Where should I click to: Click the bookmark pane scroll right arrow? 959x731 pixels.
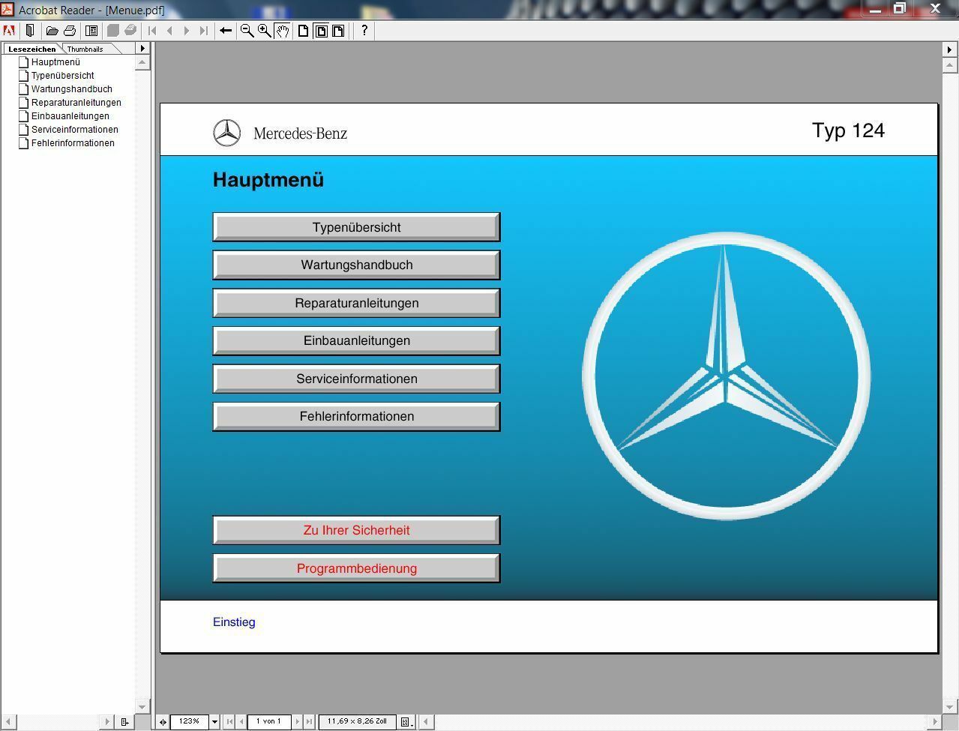pyautogui.click(x=108, y=722)
